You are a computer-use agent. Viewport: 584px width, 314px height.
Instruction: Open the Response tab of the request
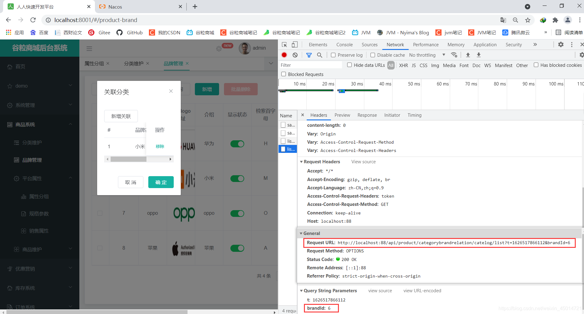pos(367,115)
